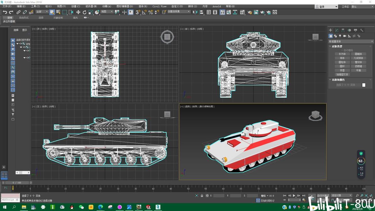Click the 加强型文本 TextPlus button
375x211 pixels.
pos(342,75)
